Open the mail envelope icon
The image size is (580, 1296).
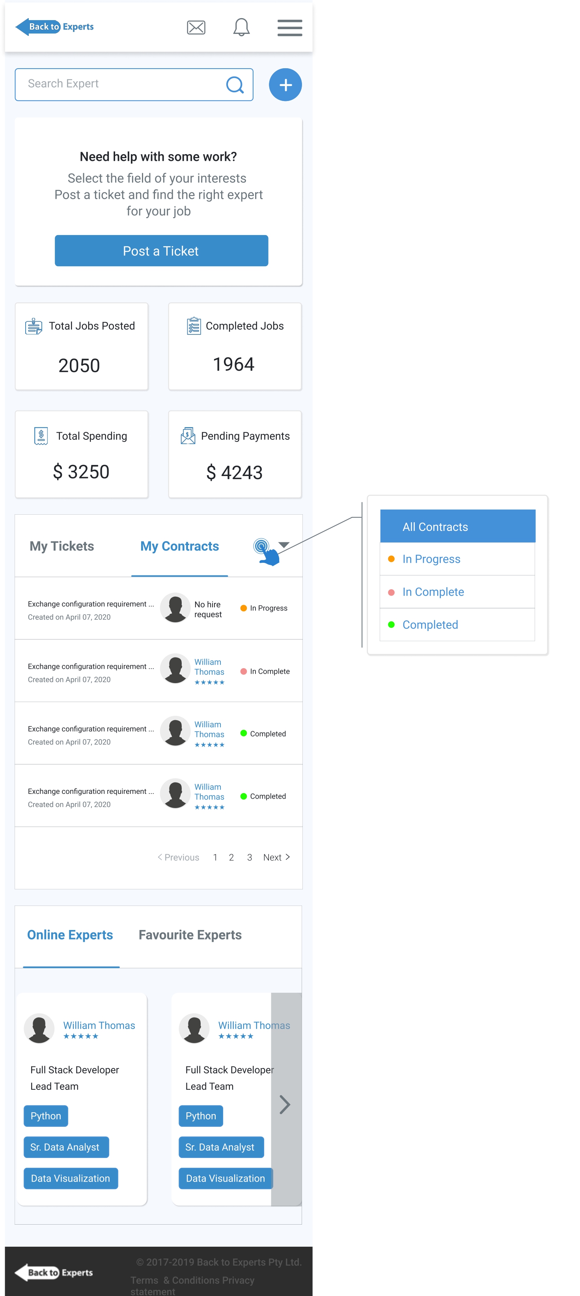pyautogui.click(x=196, y=27)
